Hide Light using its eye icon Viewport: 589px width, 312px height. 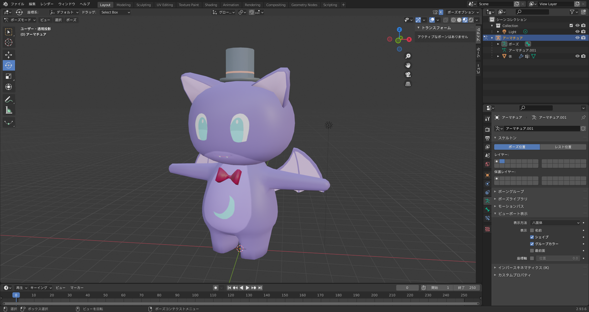coord(577,32)
